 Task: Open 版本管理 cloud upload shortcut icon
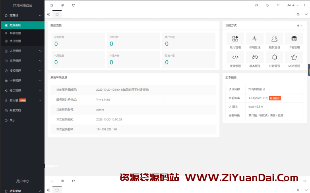pos(255,57)
